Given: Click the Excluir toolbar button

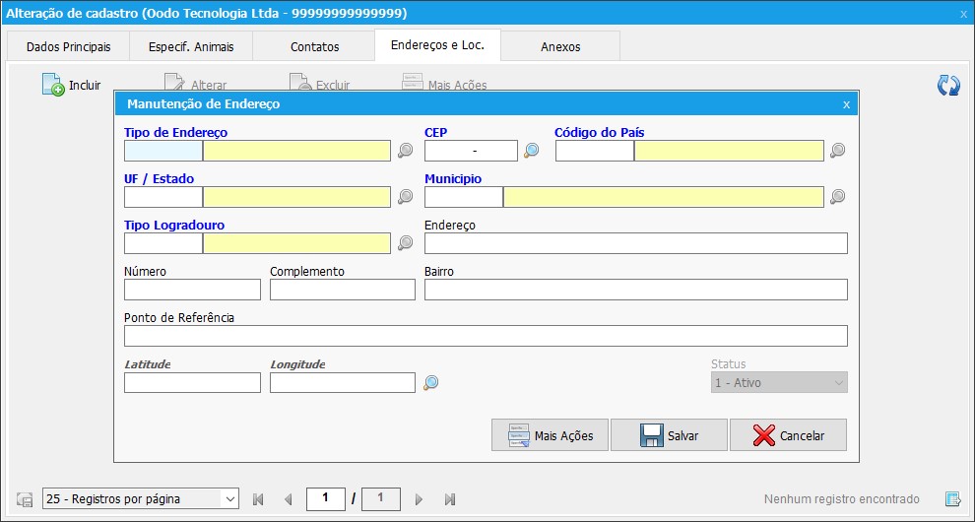Looking at the screenshot, I should [x=320, y=85].
